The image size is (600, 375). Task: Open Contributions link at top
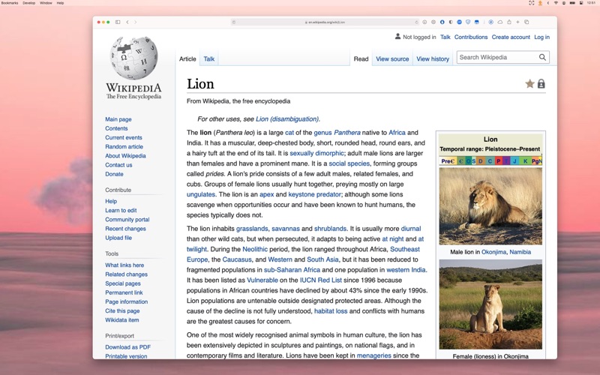tap(471, 37)
